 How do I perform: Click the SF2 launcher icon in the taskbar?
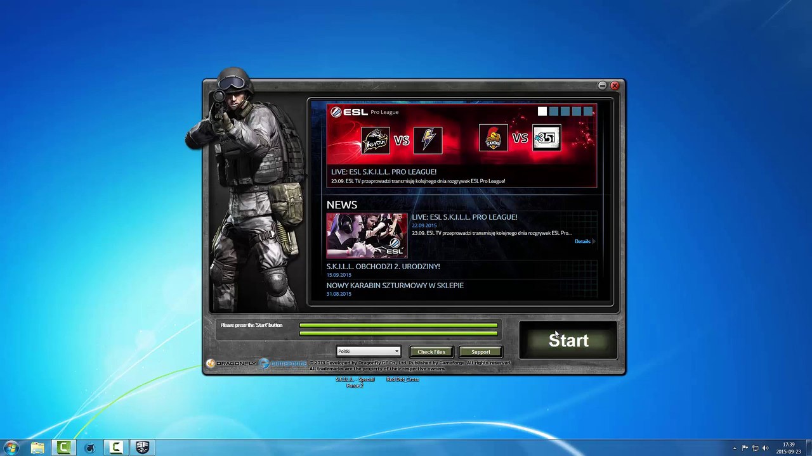click(x=142, y=448)
